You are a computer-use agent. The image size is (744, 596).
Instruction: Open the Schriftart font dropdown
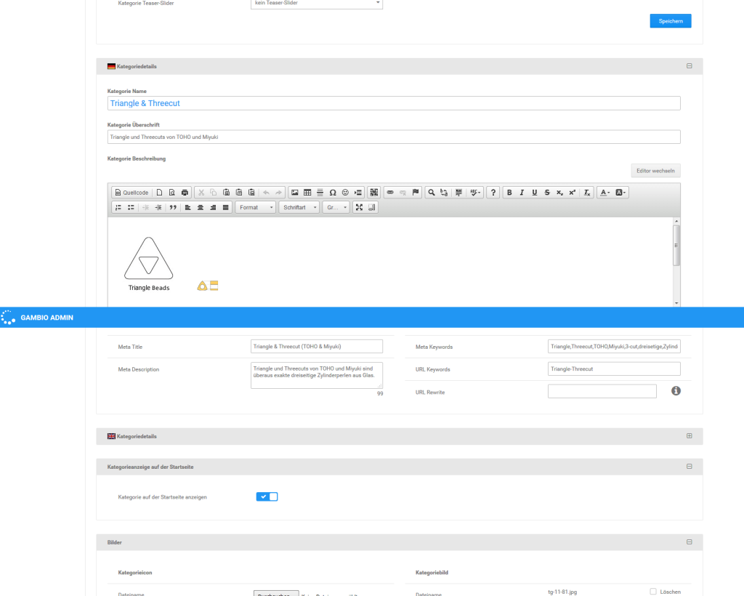pos(299,207)
